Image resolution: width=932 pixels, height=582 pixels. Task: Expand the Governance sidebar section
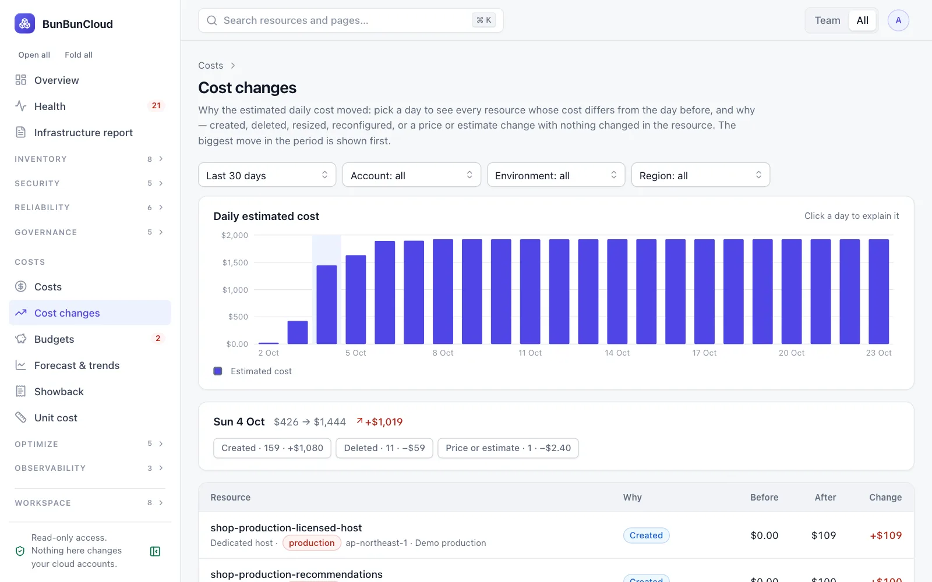tap(90, 232)
